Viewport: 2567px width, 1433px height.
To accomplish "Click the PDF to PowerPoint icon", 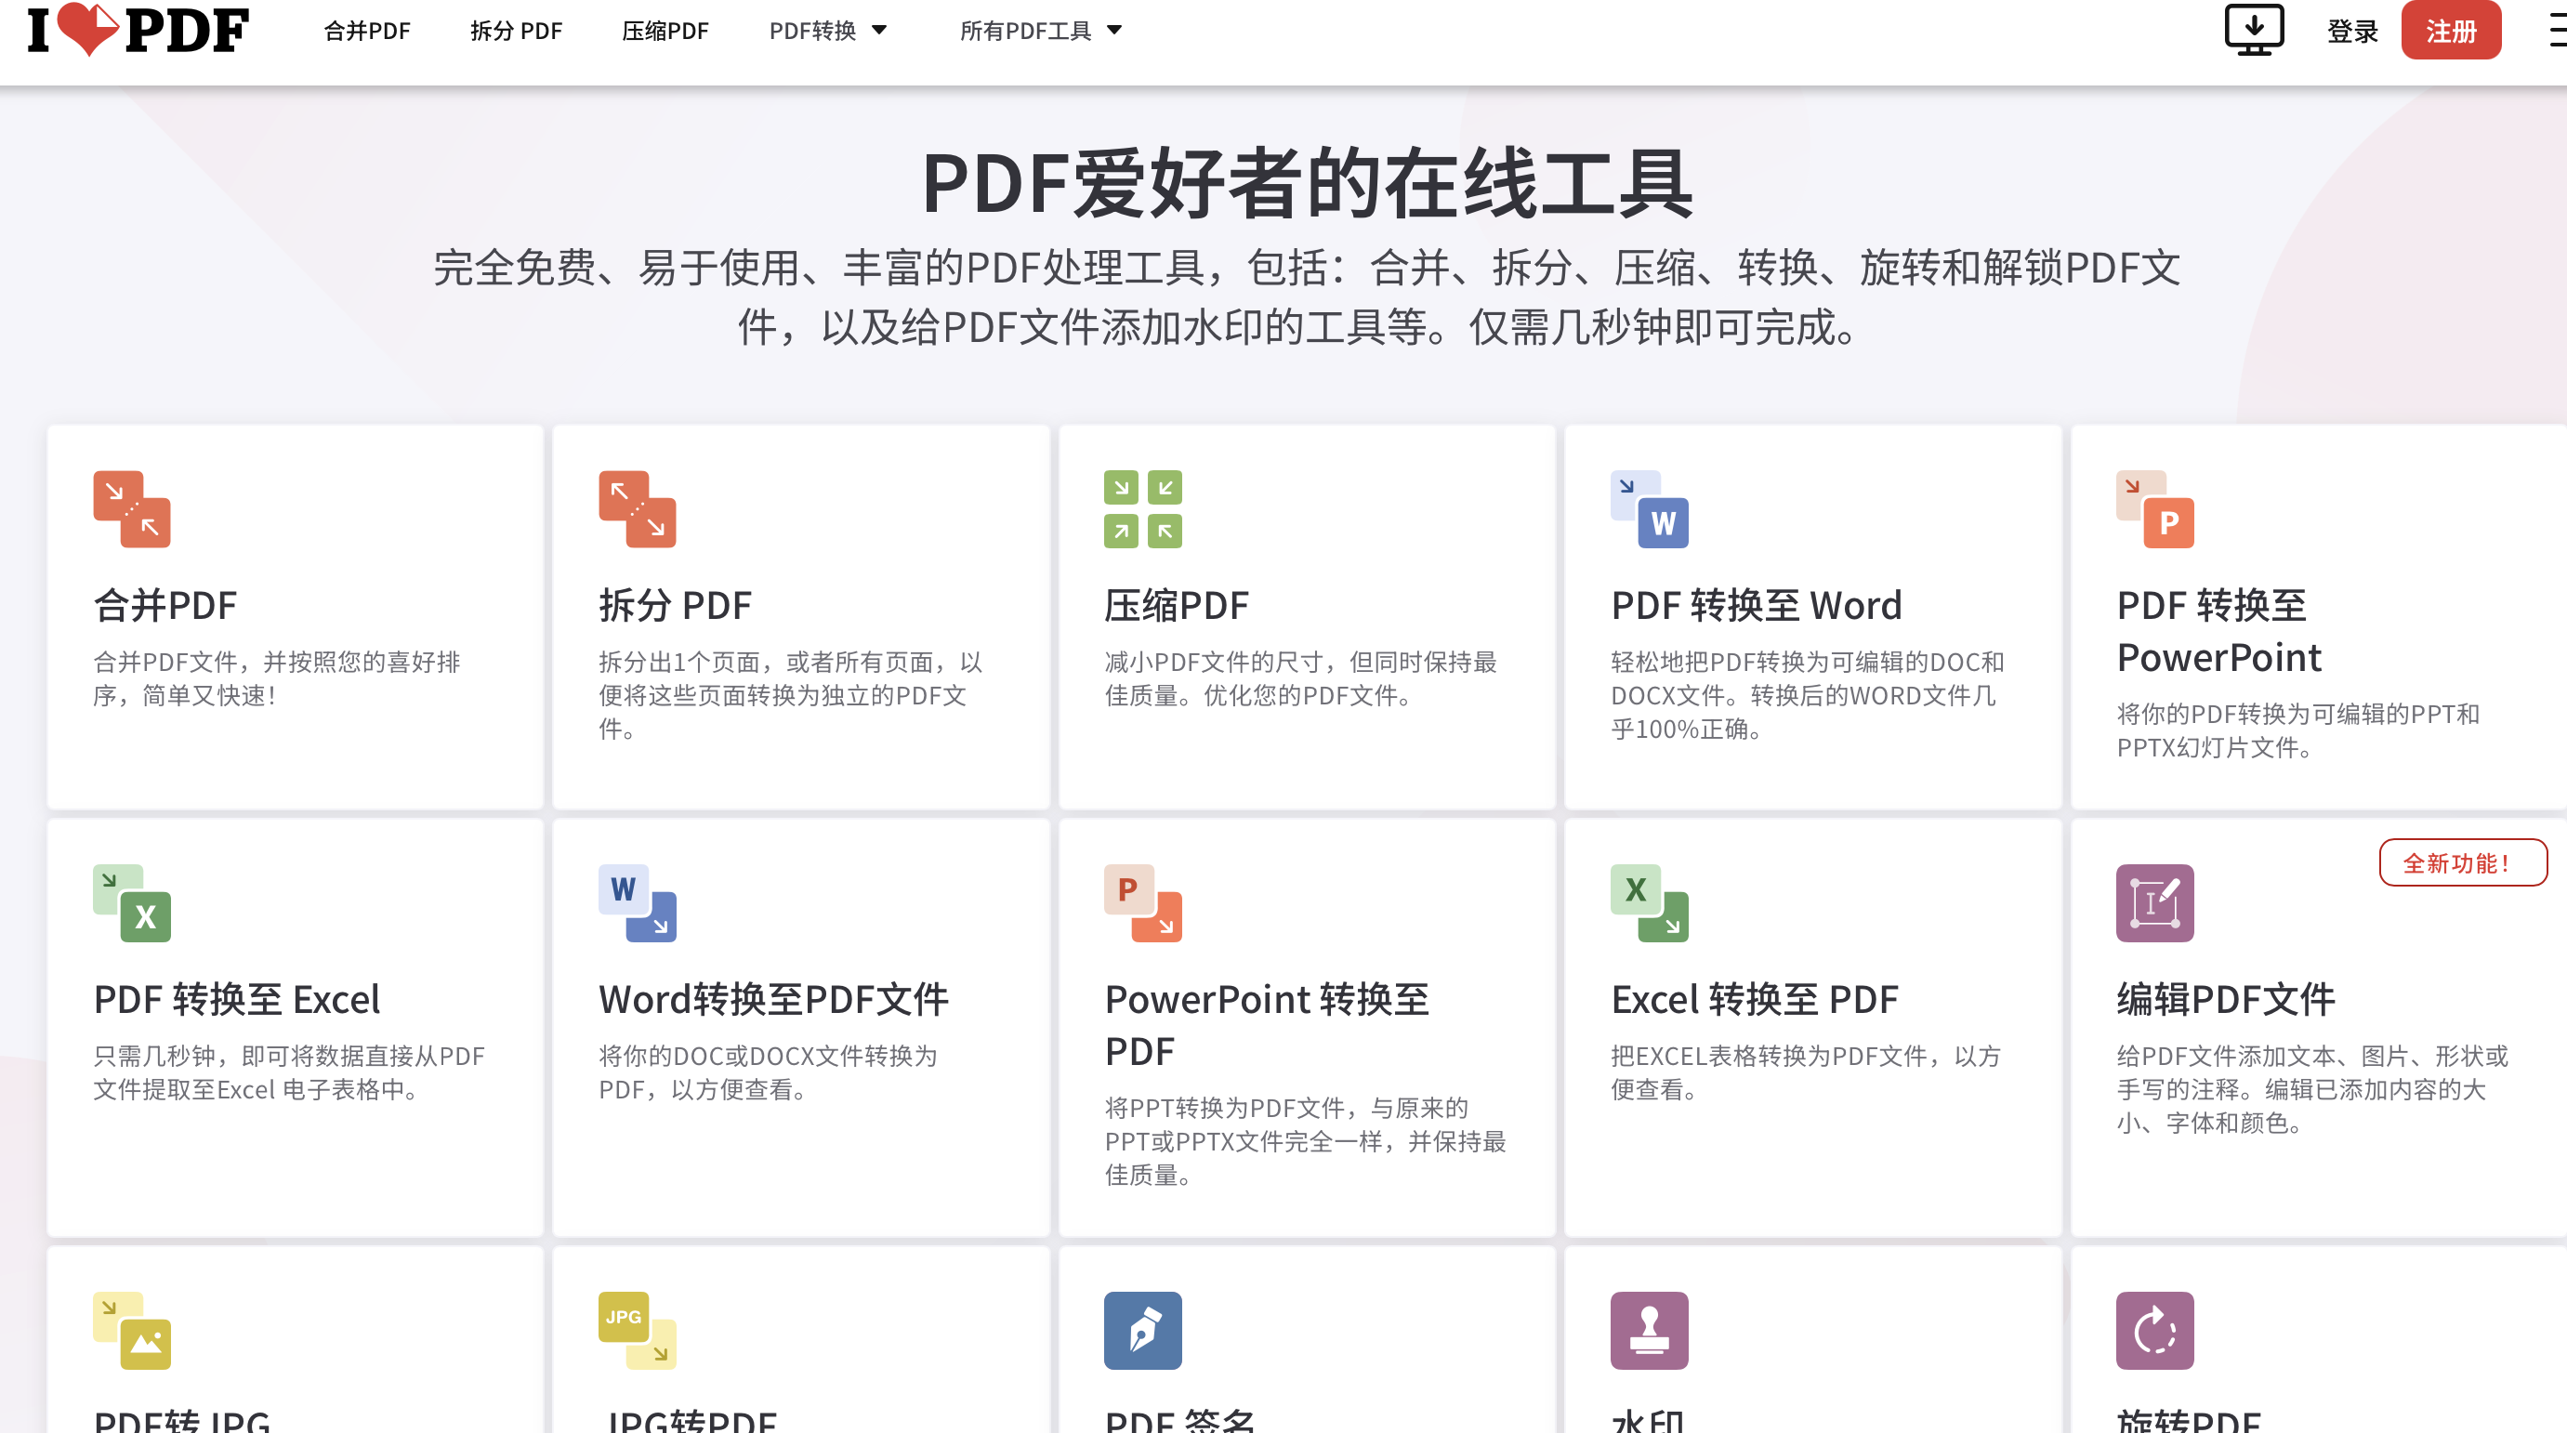I will tap(2154, 509).
